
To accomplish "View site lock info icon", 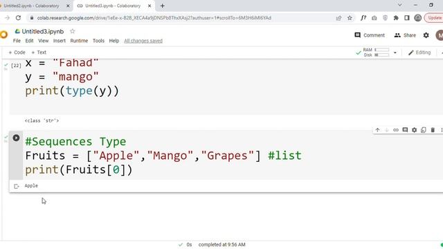I will coord(32,18).
